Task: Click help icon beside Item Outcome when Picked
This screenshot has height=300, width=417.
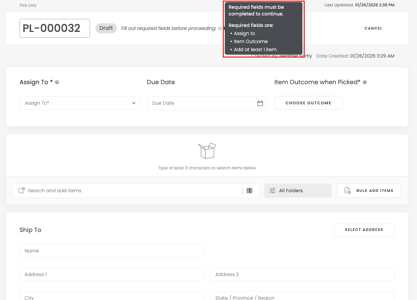Action: click(x=365, y=82)
